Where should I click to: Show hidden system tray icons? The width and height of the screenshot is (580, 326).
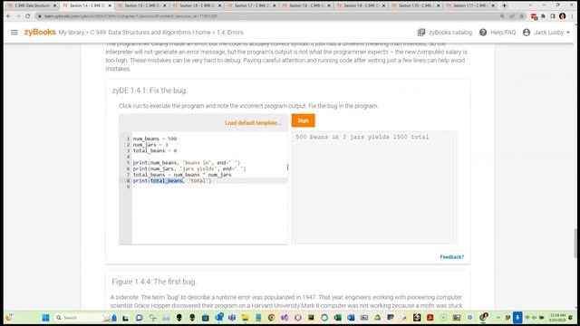point(498,318)
